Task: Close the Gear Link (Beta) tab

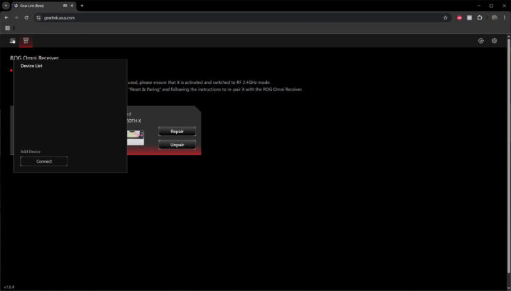Action: point(71,6)
